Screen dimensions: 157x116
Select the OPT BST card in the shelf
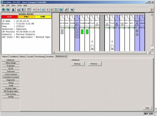(77, 33)
